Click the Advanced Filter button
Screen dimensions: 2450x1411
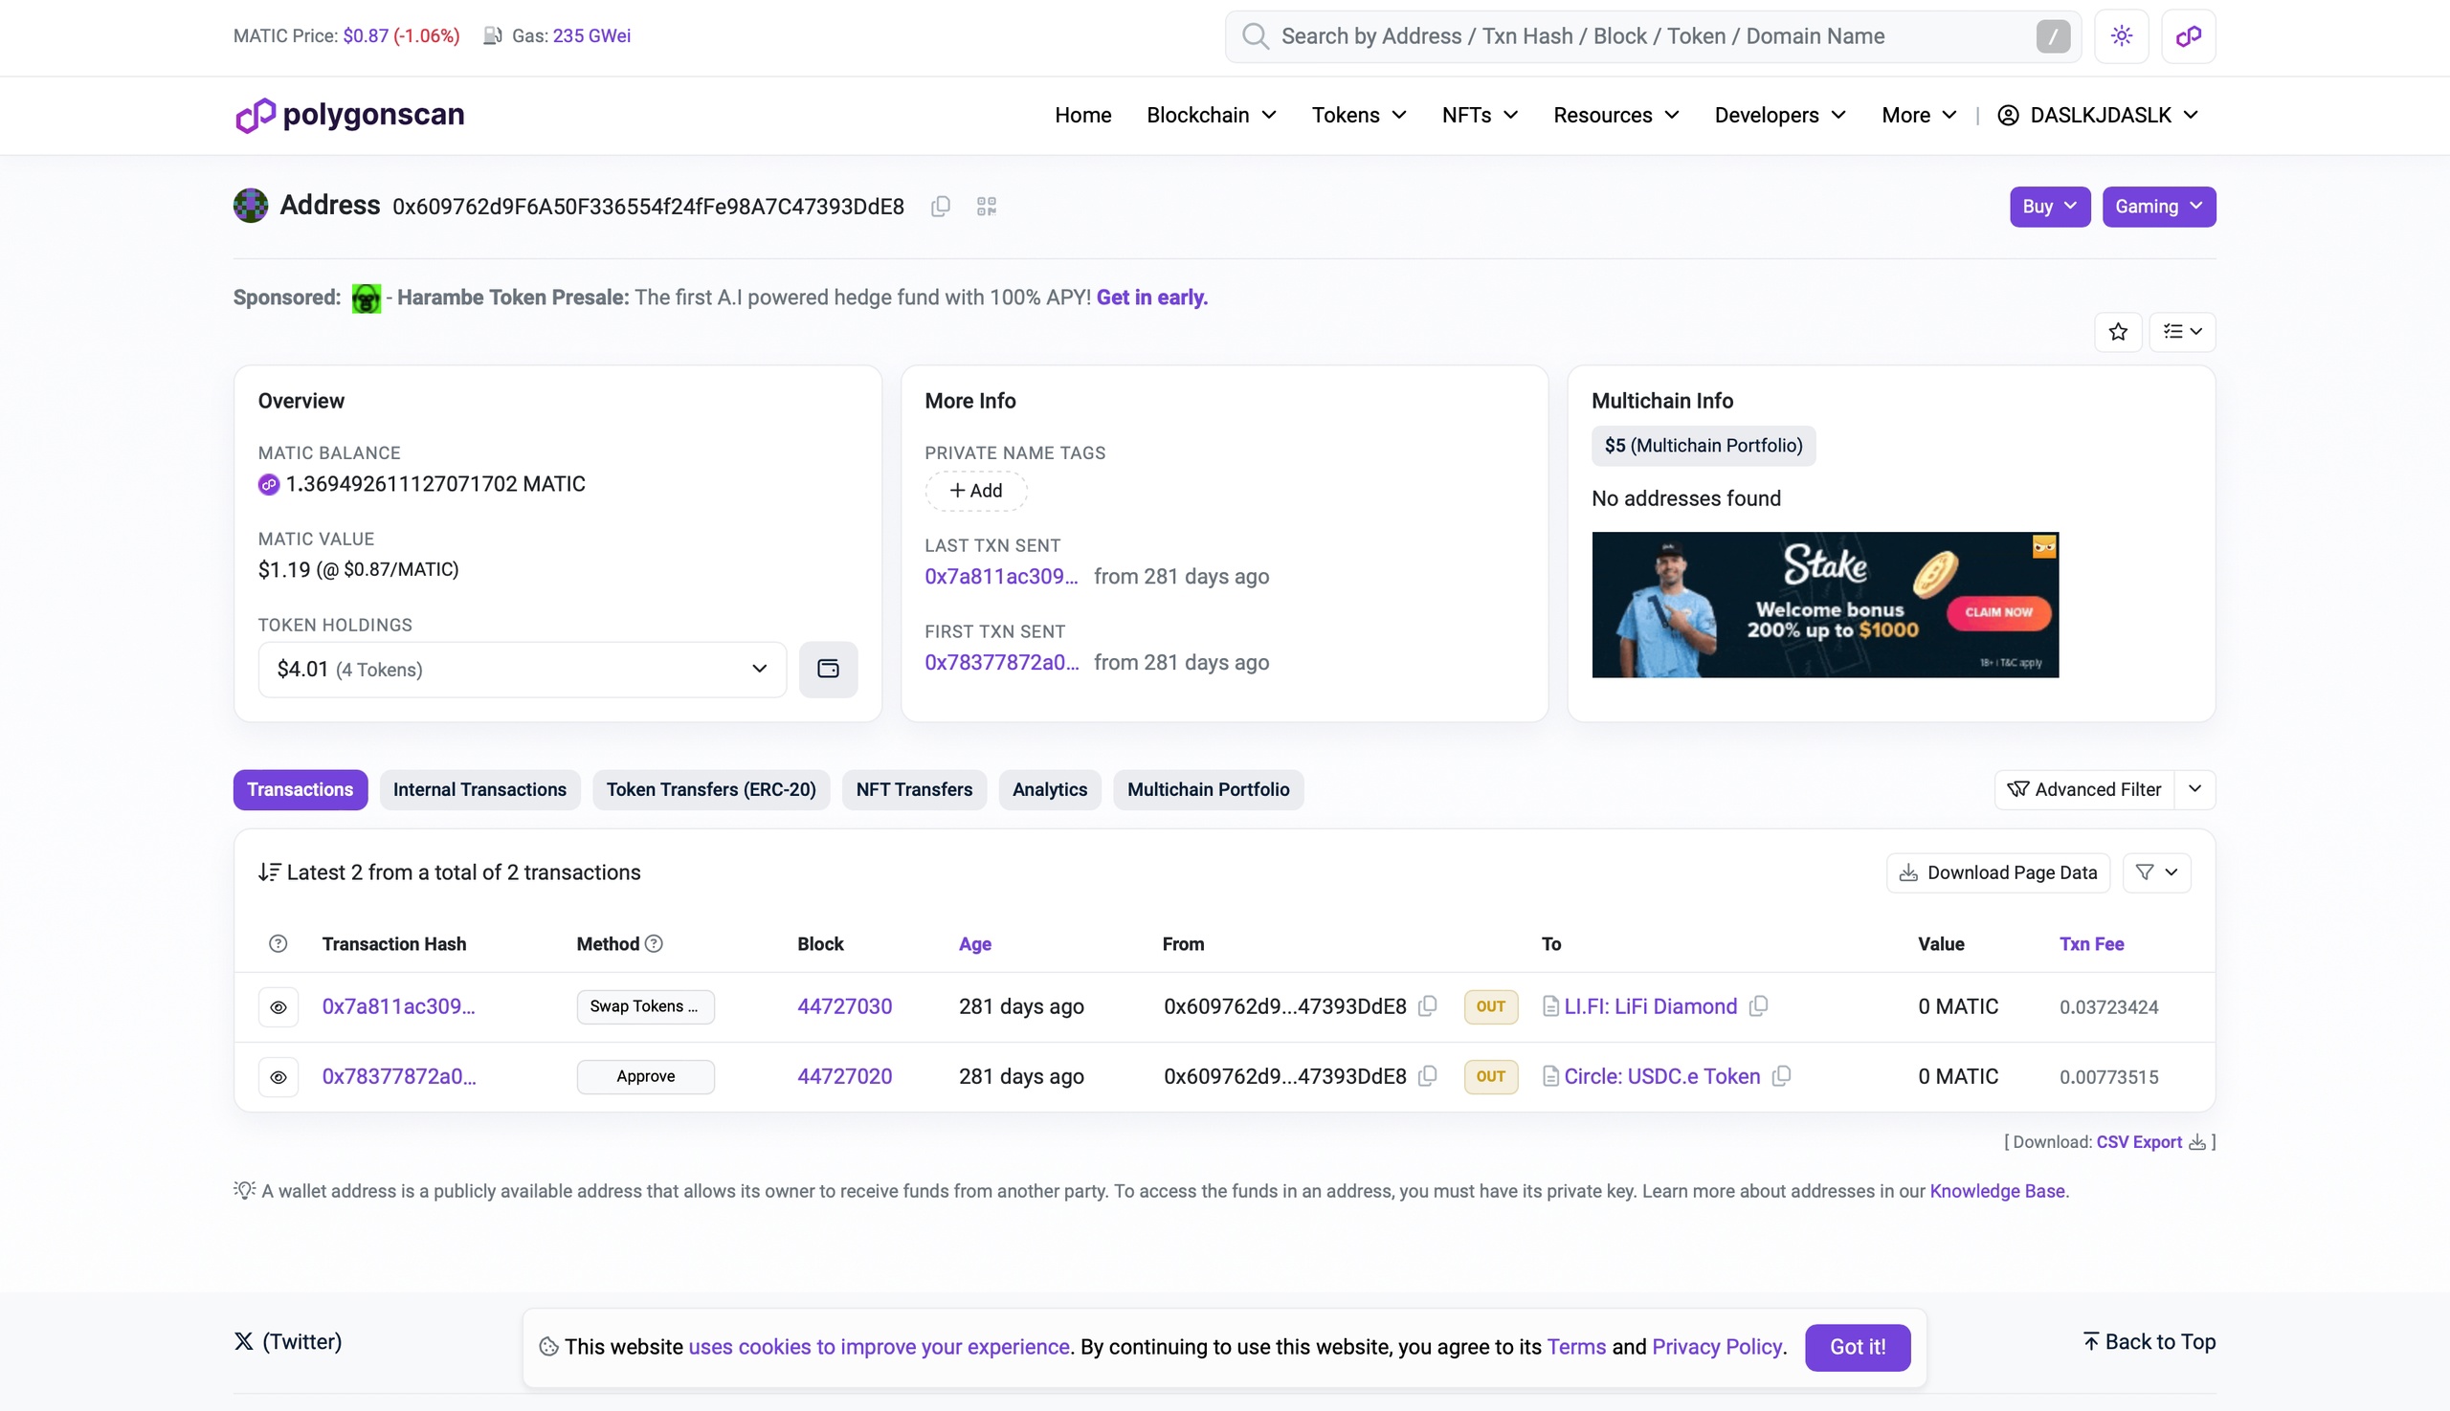(x=2083, y=789)
